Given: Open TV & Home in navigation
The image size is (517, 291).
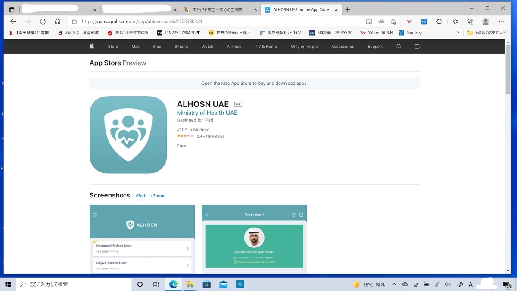Looking at the screenshot, I should click(x=266, y=47).
